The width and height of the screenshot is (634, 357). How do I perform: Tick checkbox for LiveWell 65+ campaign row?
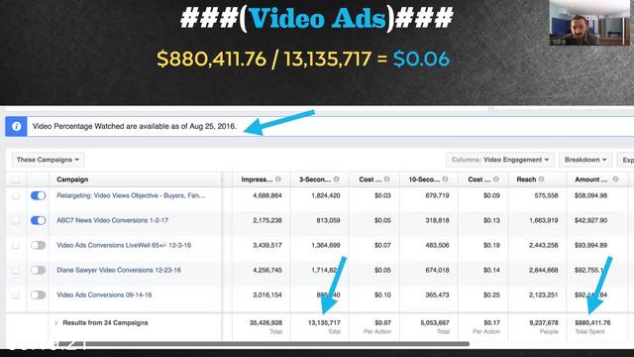coord(16,245)
